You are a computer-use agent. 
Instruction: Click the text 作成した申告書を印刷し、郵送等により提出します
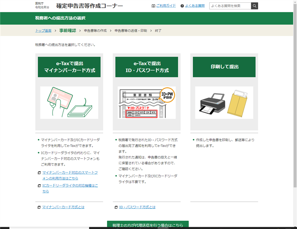[x=225, y=143]
